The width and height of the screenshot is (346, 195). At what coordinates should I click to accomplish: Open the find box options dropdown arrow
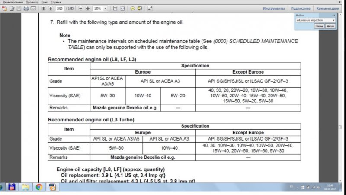point(333,20)
